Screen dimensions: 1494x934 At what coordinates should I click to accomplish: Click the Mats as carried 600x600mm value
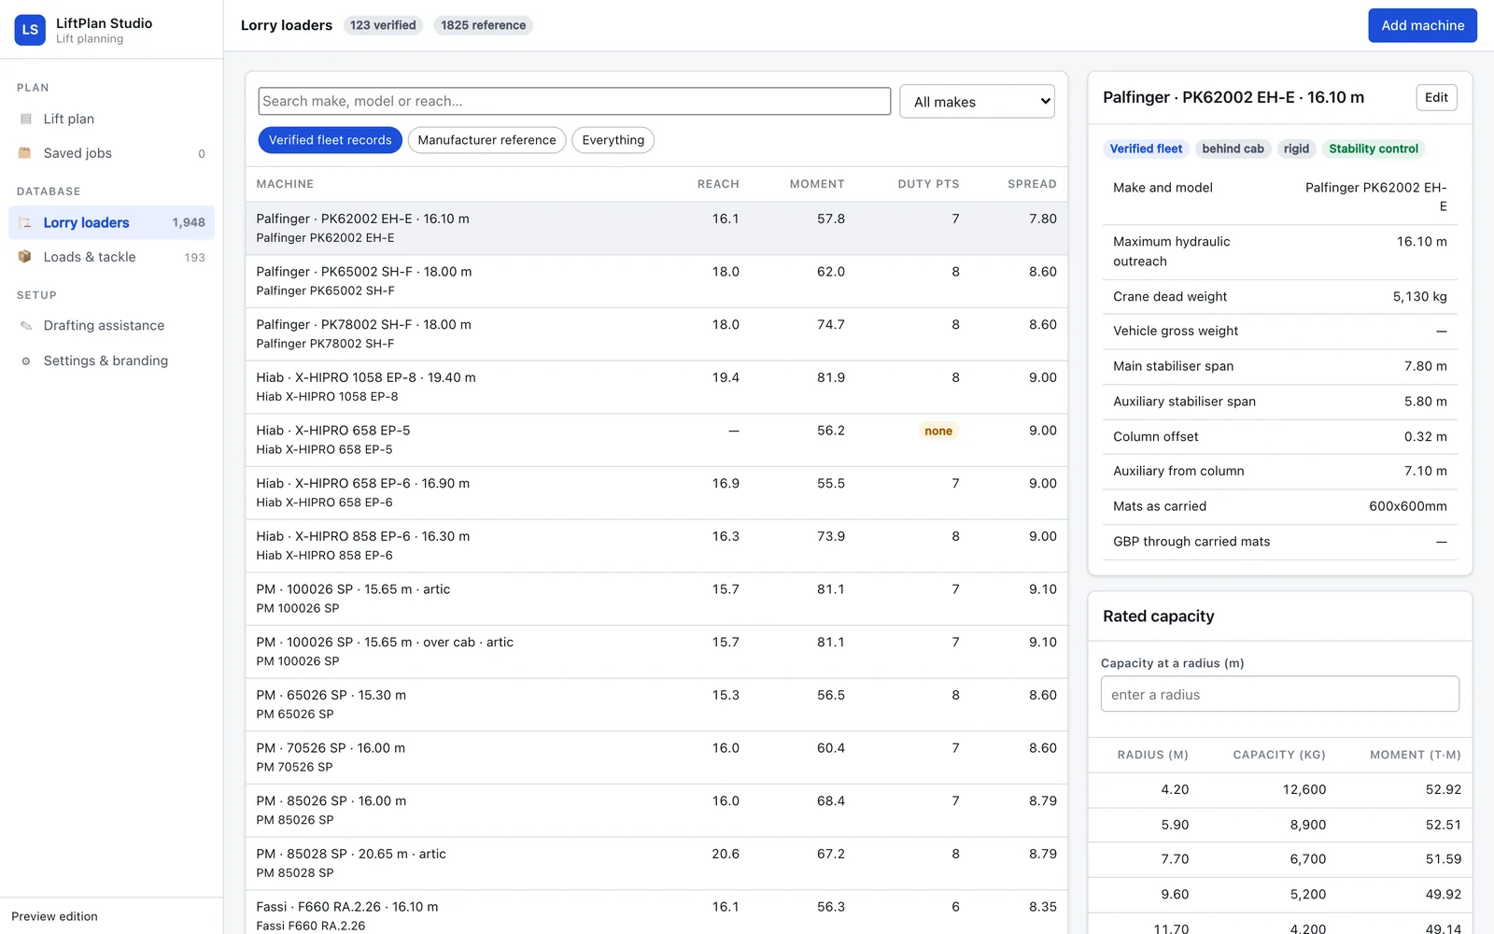1407,506
